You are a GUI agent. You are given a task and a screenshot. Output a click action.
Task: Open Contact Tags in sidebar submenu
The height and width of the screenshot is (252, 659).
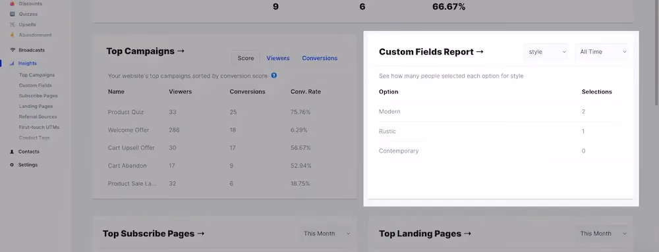pos(34,138)
